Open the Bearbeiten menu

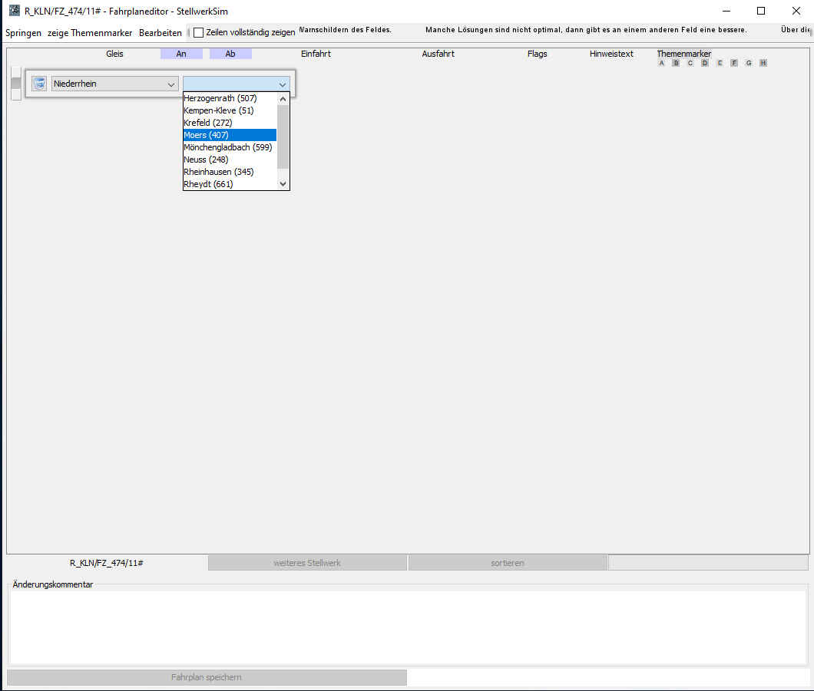(160, 33)
